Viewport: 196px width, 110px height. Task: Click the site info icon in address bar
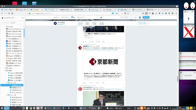[28, 13]
